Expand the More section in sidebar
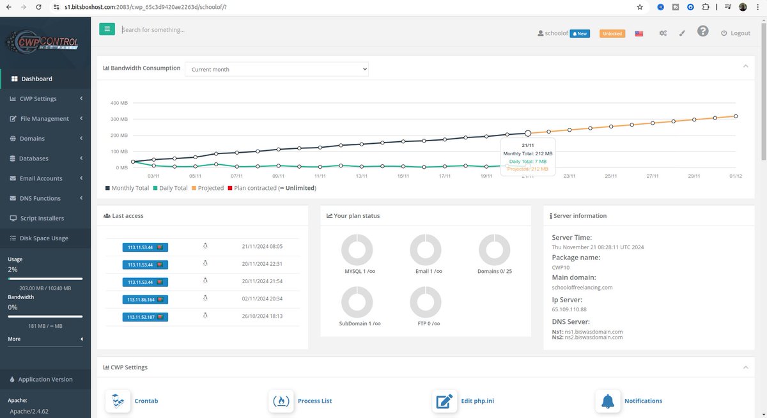767x418 pixels. pyautogui.click(x=45, y=339)
